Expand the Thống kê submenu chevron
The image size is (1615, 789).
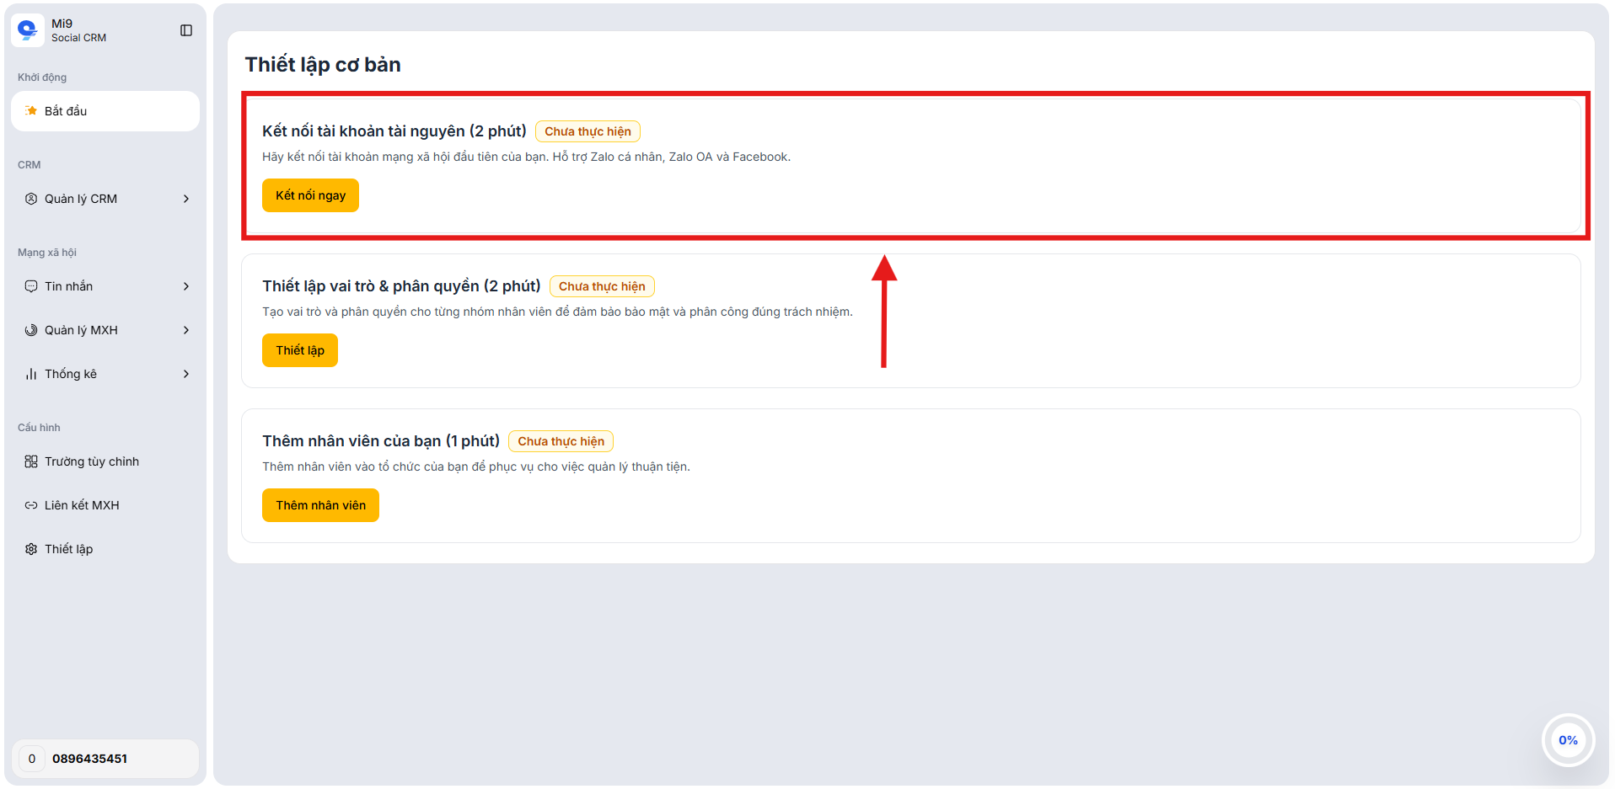point(186,374)
